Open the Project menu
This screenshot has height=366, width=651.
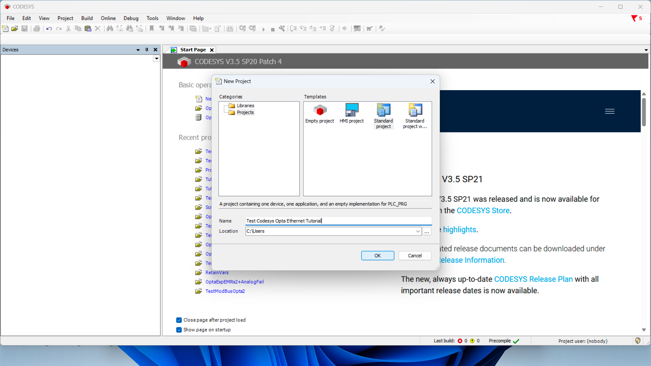tap(65, 18)
